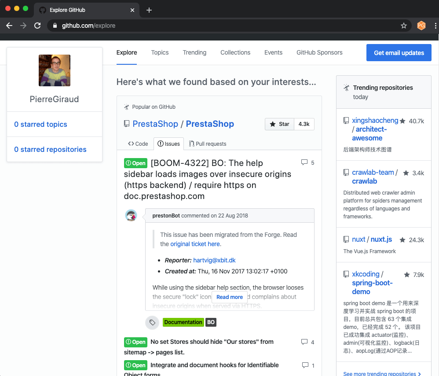Click the green Open status badge on BOOM-4322
The width and height of the screenshot is (439, 376).
(135, 163)
